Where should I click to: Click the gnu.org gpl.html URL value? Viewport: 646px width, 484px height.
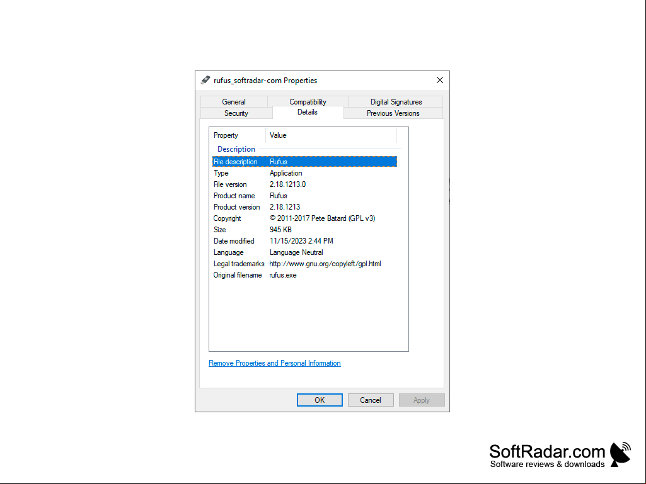point(325,264)
